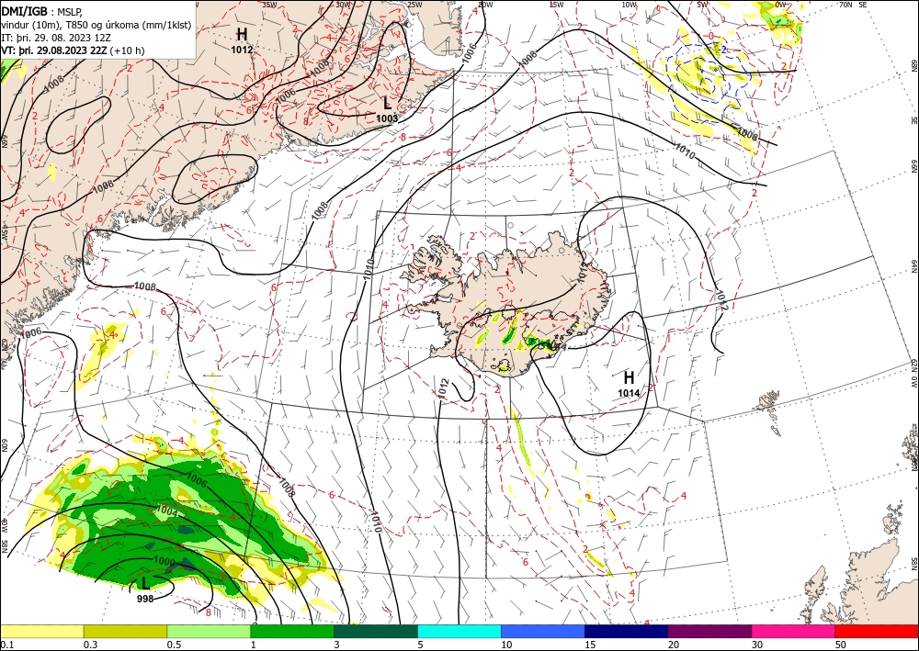The image size is (919, 651).
Task: Pick the blue 10–15 legend swatch
Action: [543, 632]
